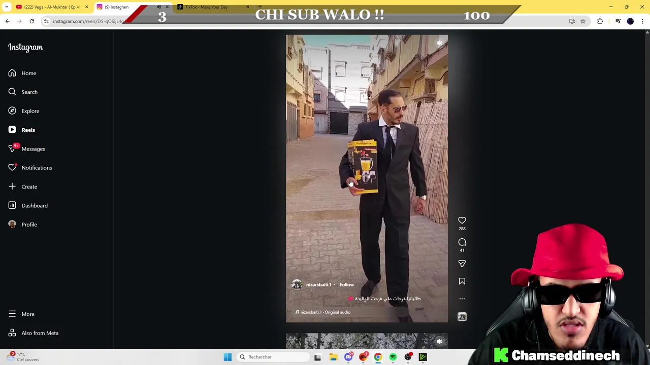Expand the More menu in sidebar

tap(21, 314)
